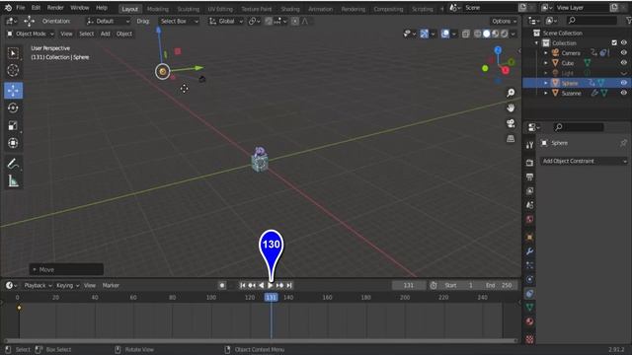Open the Object Data properties tab
Image resolution: width=632 pixels, height=355 pixels.
coord(529,308)
